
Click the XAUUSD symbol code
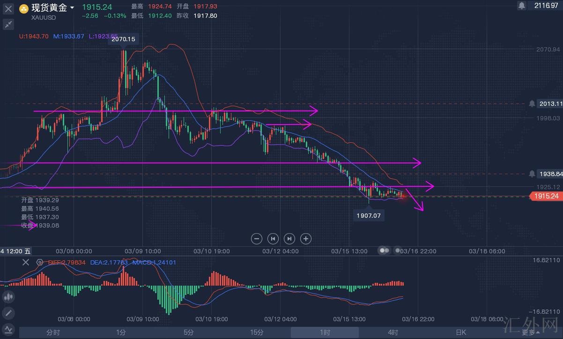click(44, 17)
